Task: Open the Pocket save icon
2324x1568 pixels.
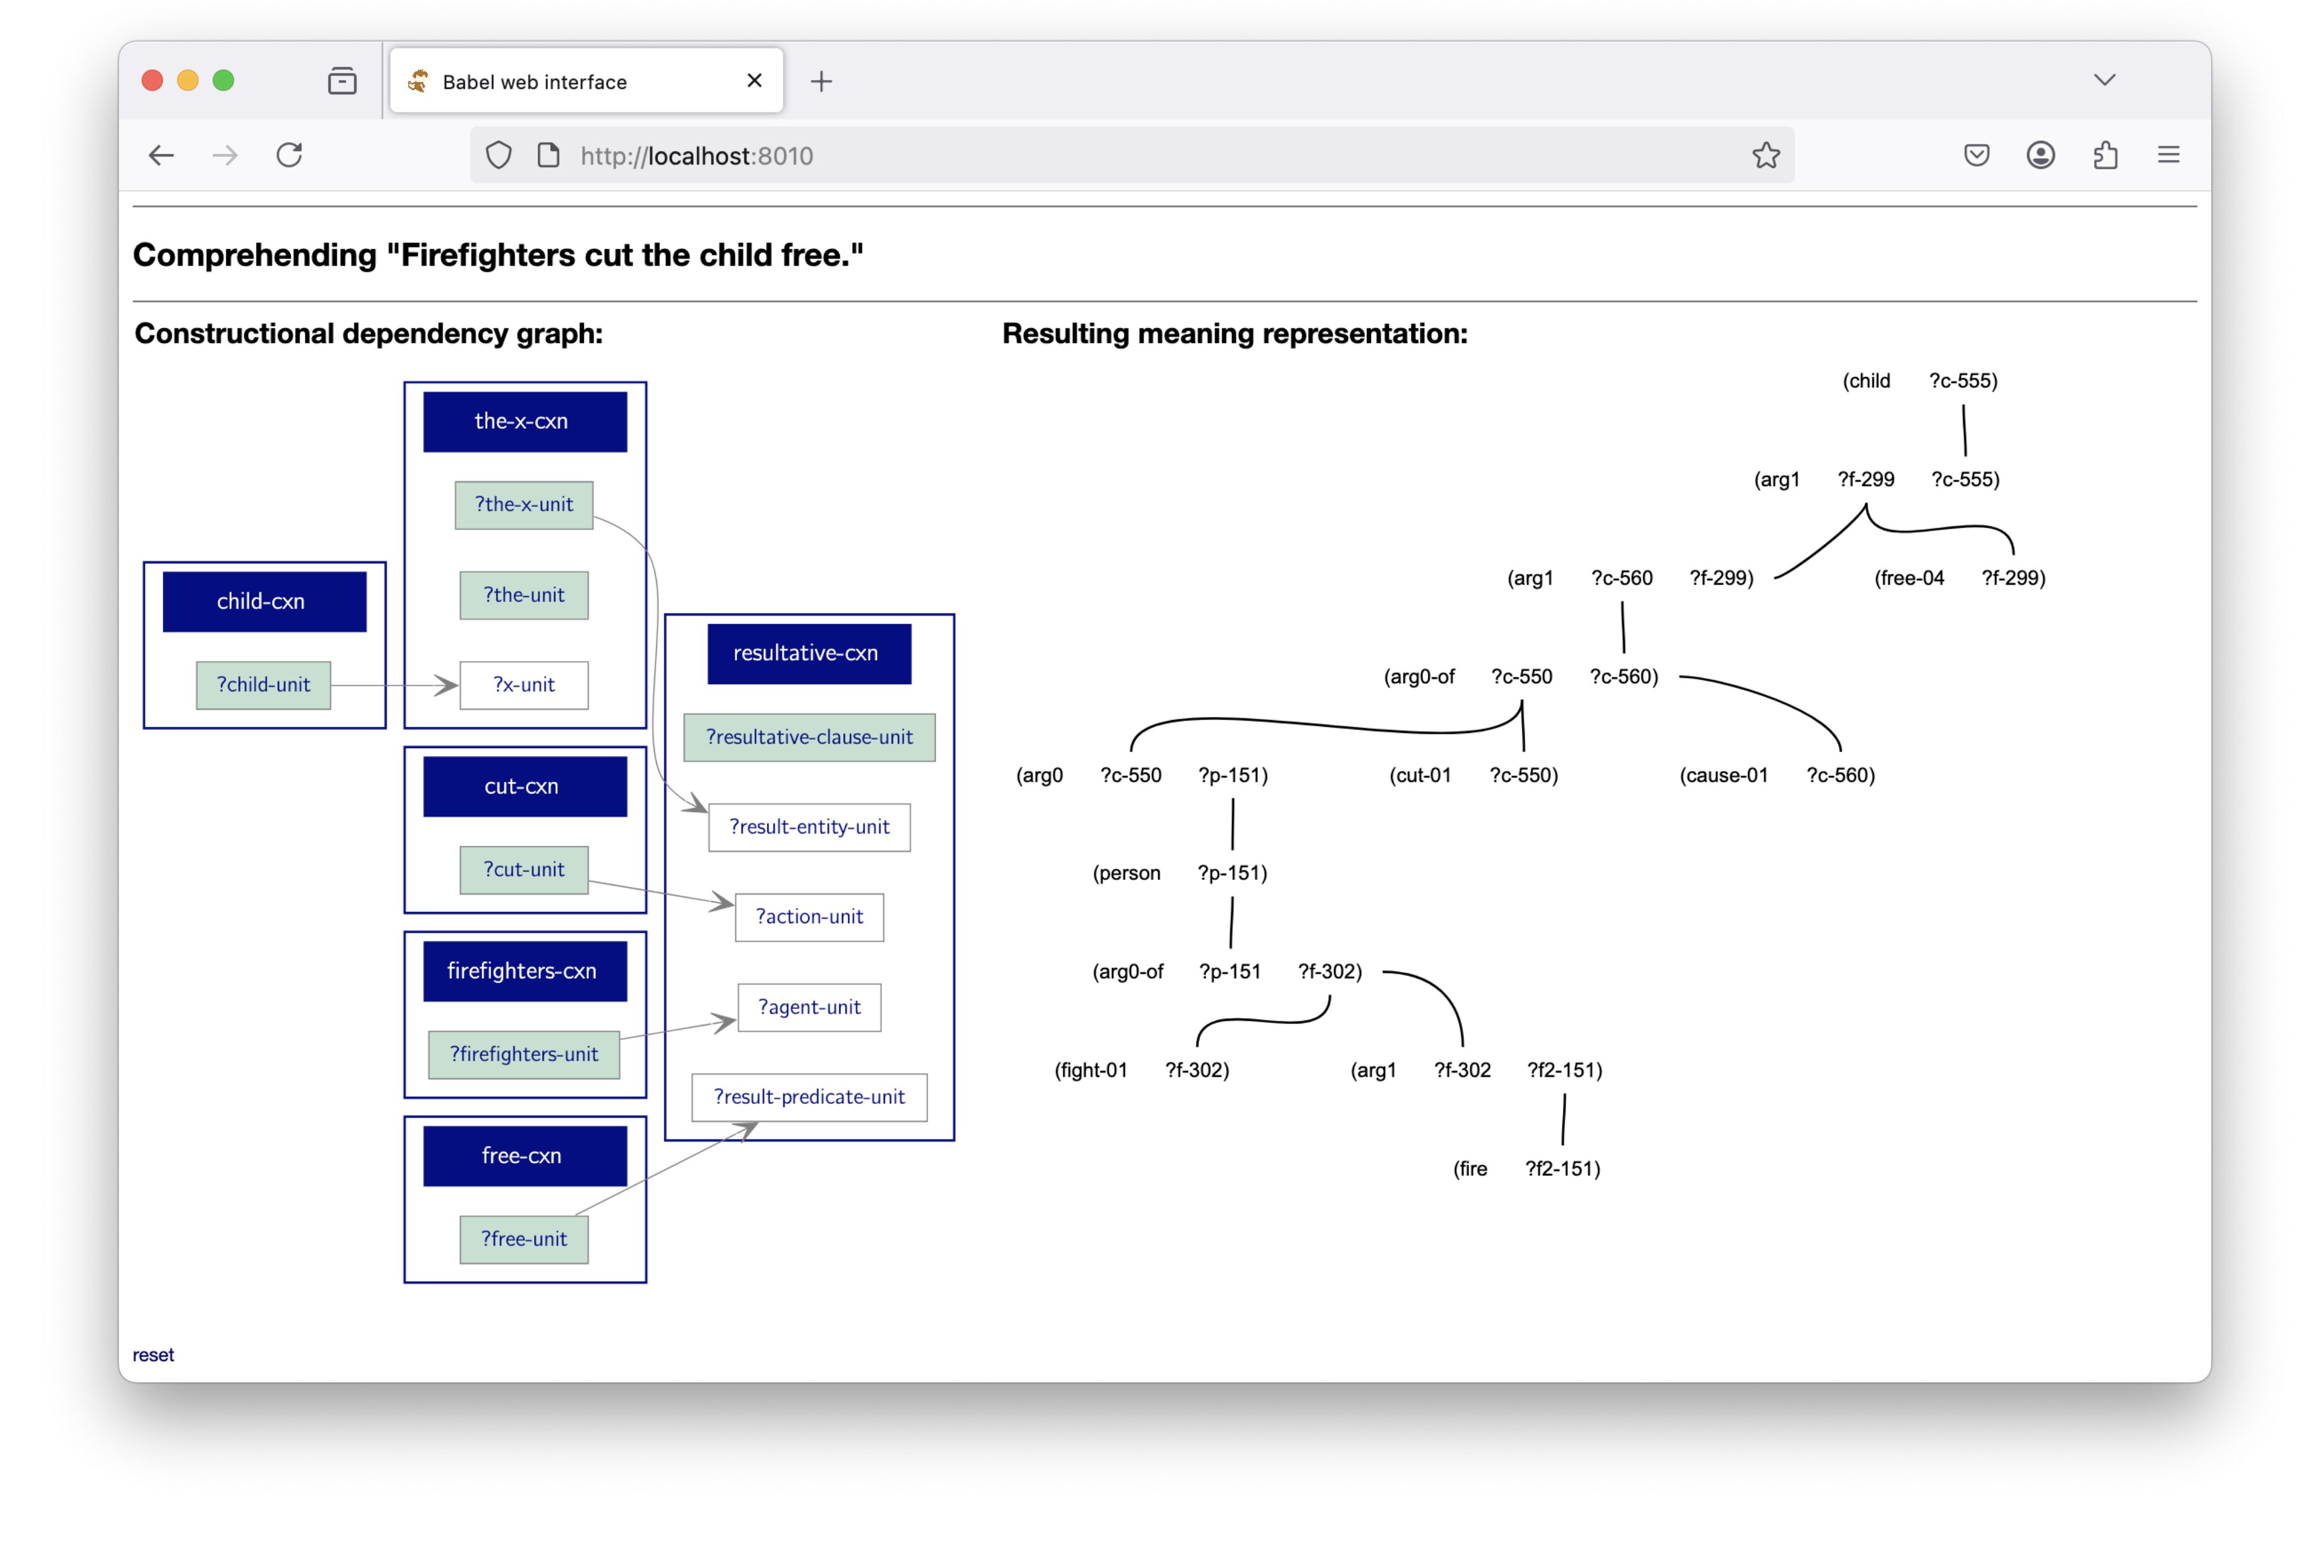Action: coord(1976,155)
